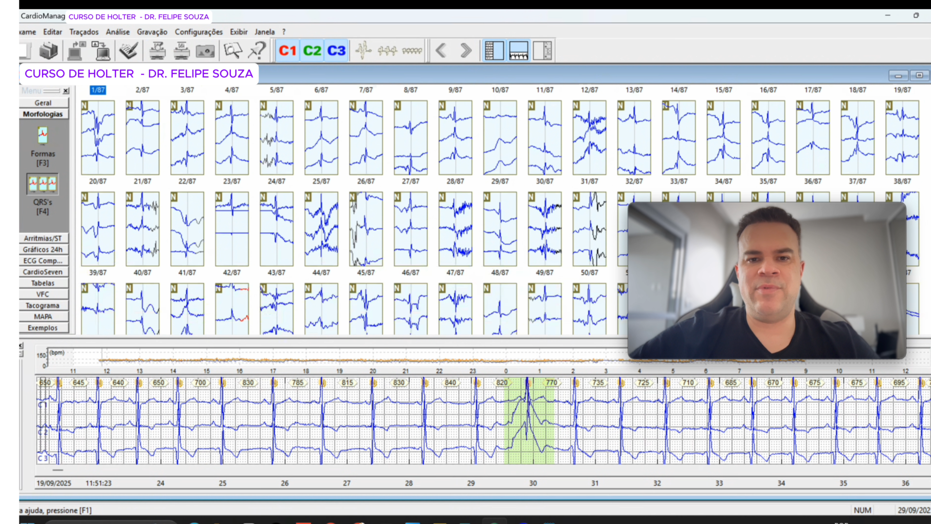Click the VFC button in sidebar

click(43, 295)
